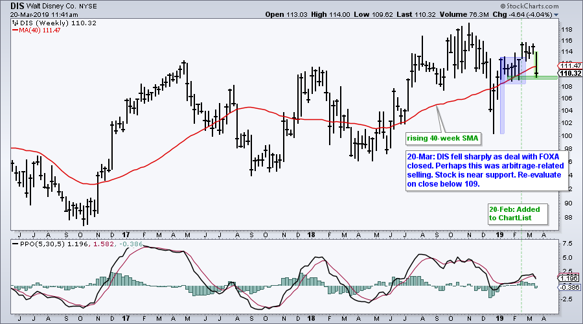The image size is (583, 324).
Task: Click the 20-Mar-2019 11:41am timestamp
Action: [44, 15]
